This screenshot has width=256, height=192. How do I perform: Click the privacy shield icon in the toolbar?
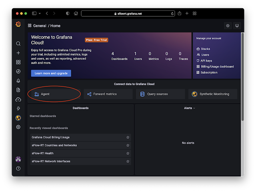click(68, 13)
